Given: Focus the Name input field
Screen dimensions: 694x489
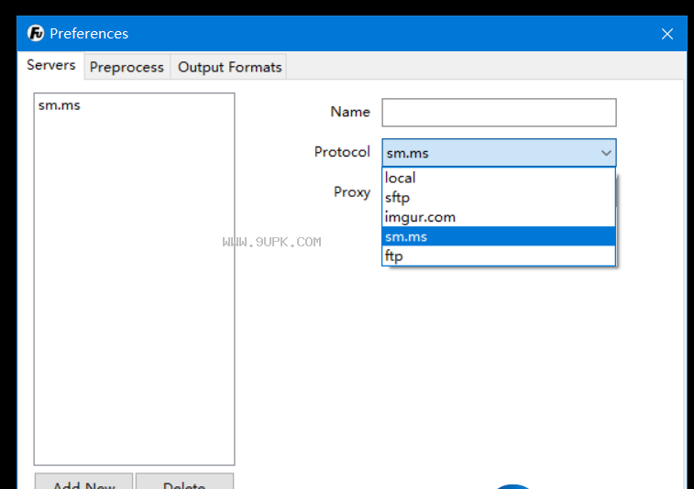Looking at the screenshot, I should (x=499, y=113).
